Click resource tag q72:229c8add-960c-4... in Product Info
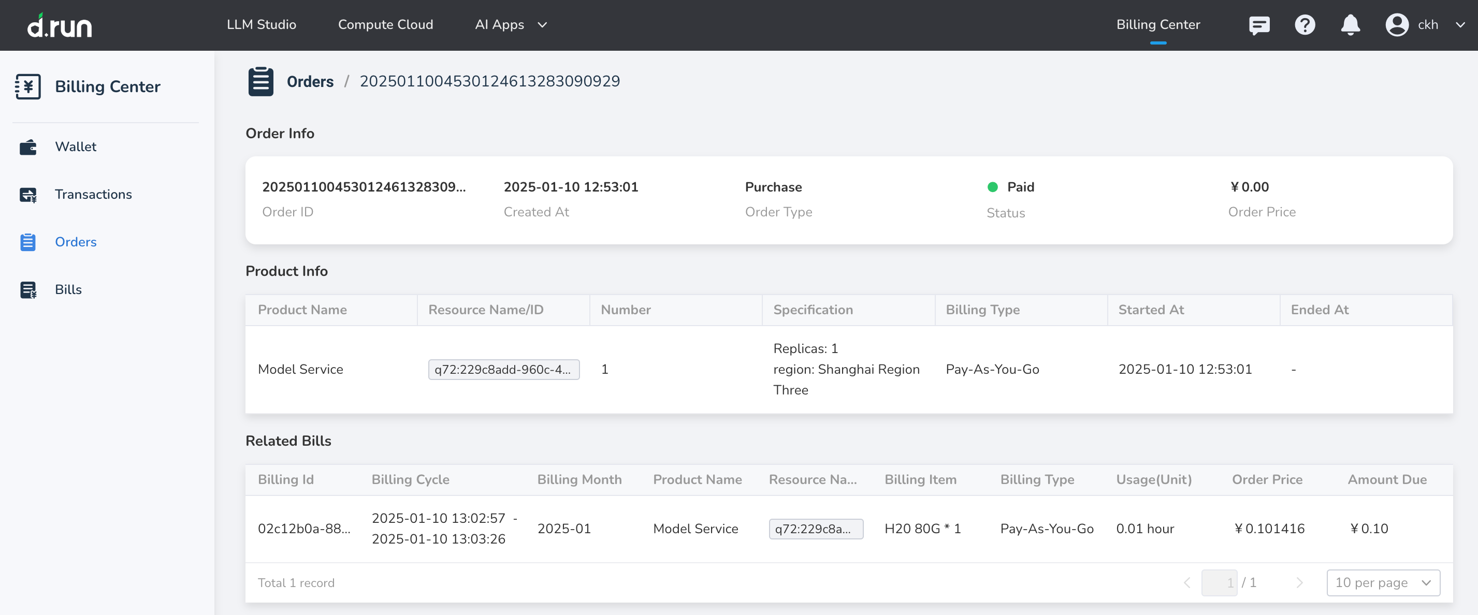This screenshot has width=1478, height=615. coord(504,370)
